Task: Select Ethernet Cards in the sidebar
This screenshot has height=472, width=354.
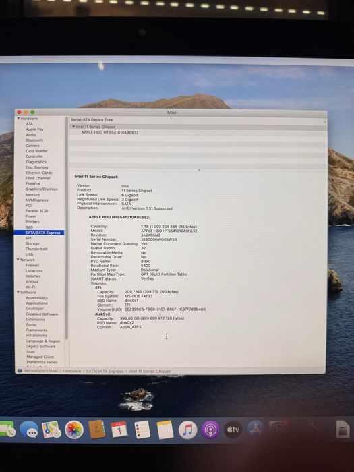Action: pos(39,173)
